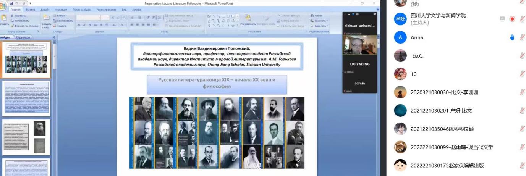
Task: Open the Макет layout dropdown
Action: click(60, 16)
